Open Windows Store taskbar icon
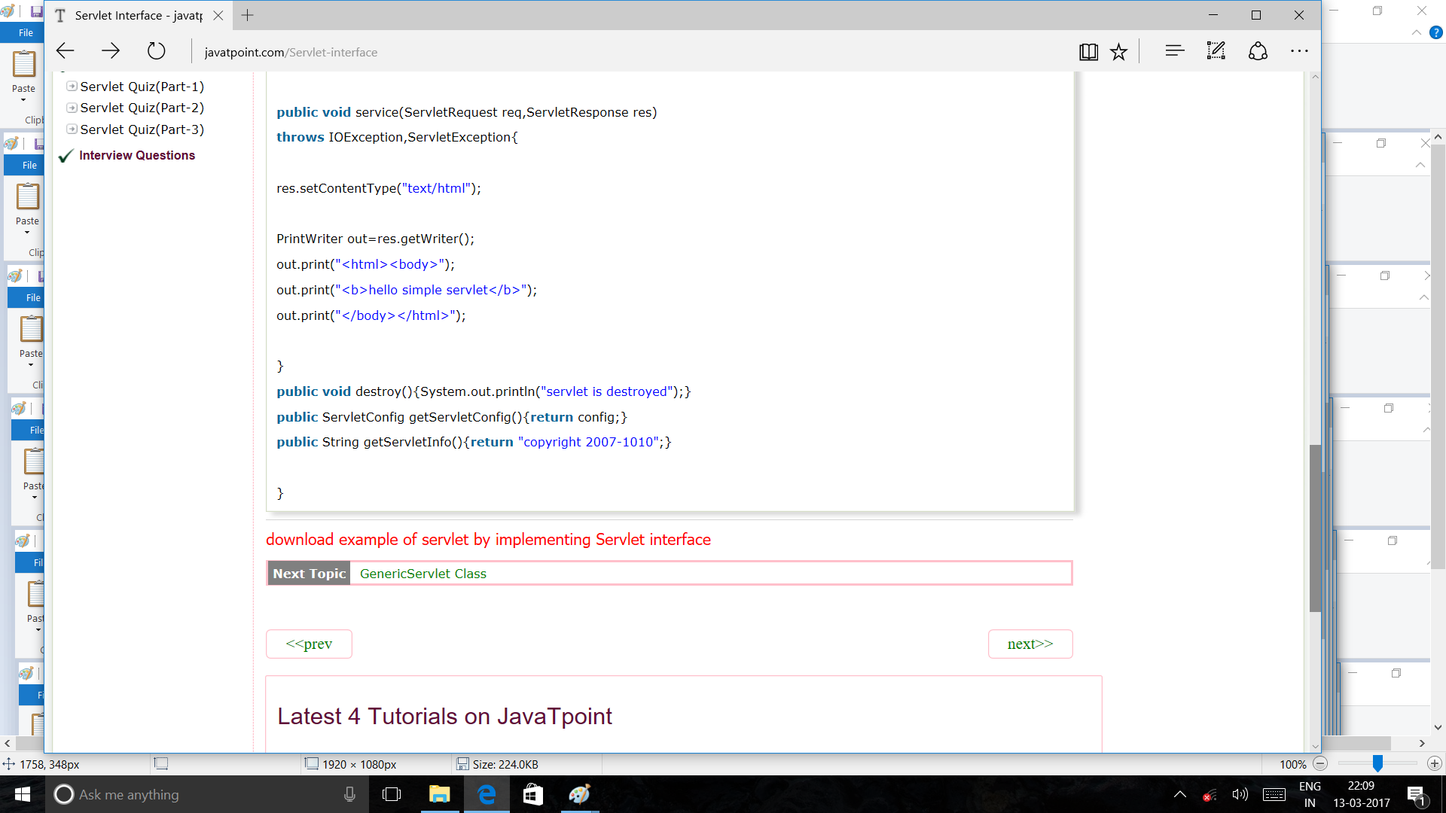 point(532,794)
